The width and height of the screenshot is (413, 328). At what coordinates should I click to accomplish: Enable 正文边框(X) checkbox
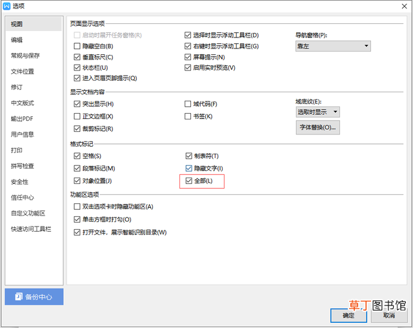pyautogui.click(x=77, y=116)
